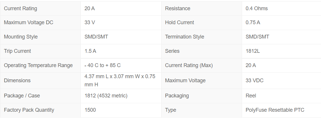
Task: Click the 'Hold Current' label
Action: (x=179, y=22)
